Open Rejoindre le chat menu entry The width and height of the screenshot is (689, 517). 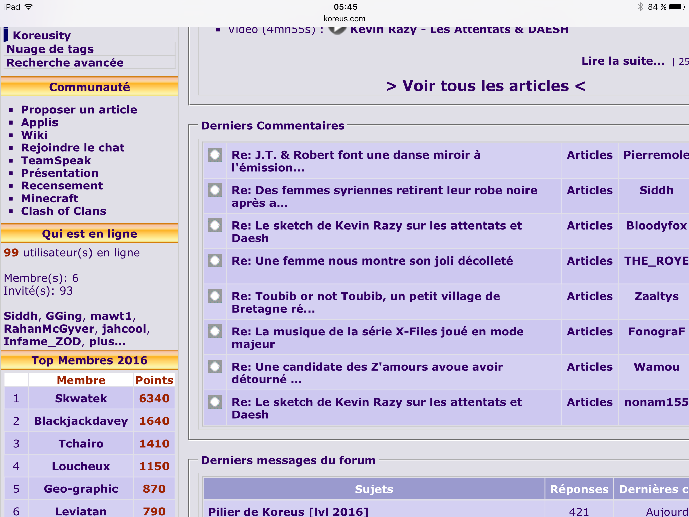click(73, 148)
